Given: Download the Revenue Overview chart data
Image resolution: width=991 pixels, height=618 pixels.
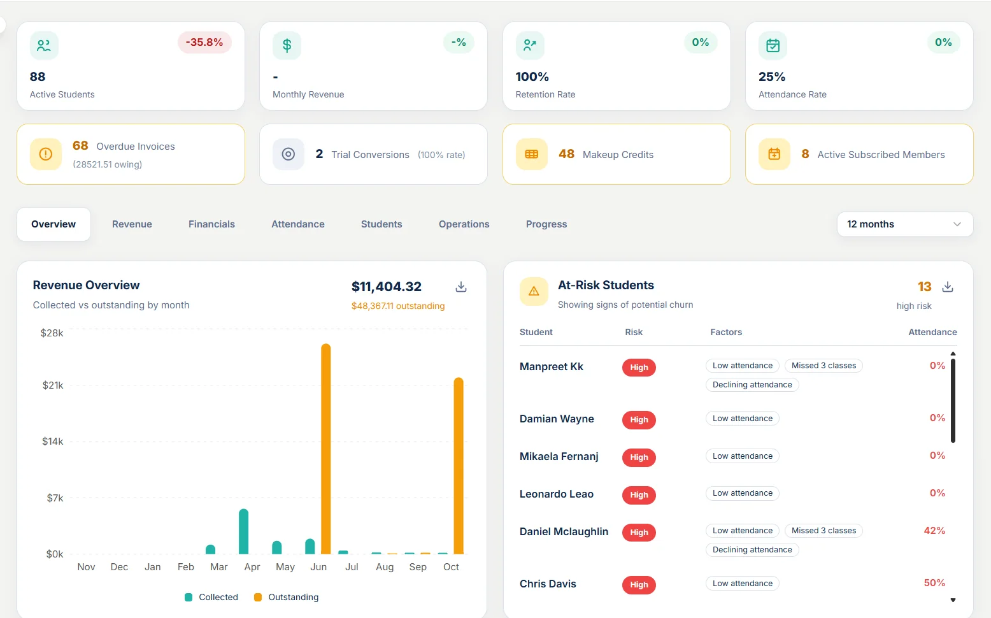Looking at the screenshot, I should [x=461, y=287].
